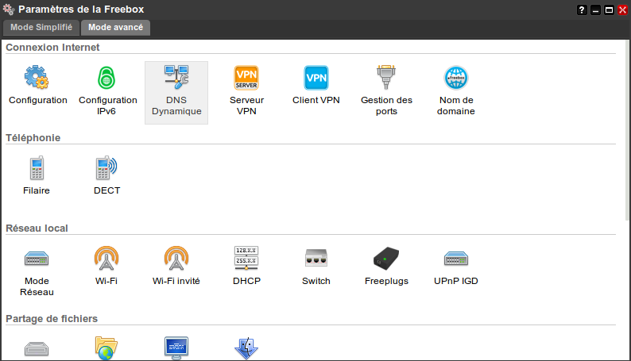Open DECT phone settings

[x=107, y=168]
